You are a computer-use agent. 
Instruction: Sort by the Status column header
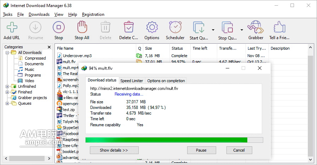(180, 48)
